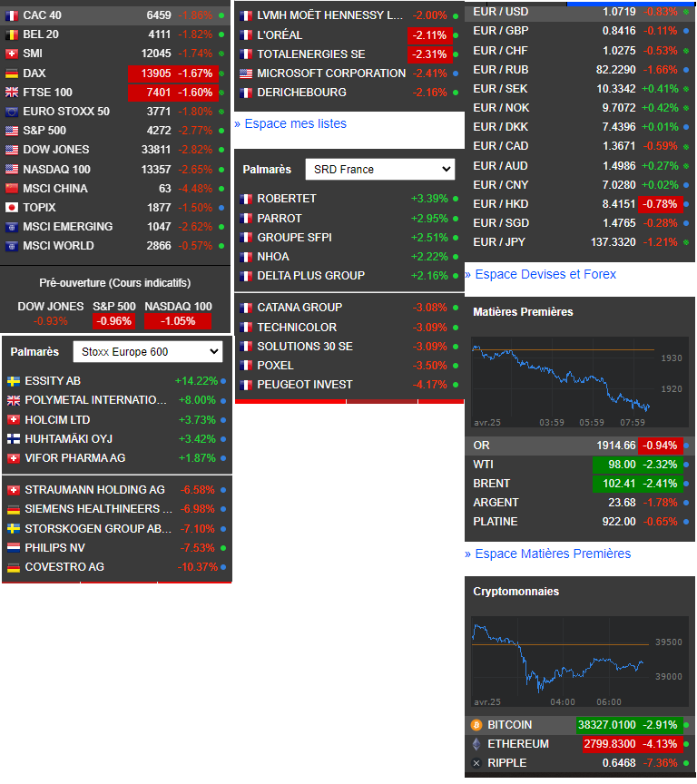
Task: Select the EUR / RUB currency pair
Action: 580,70
